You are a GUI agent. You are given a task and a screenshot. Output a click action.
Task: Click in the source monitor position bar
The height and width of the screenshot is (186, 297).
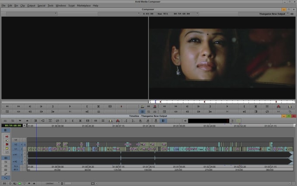click(75, 102)
